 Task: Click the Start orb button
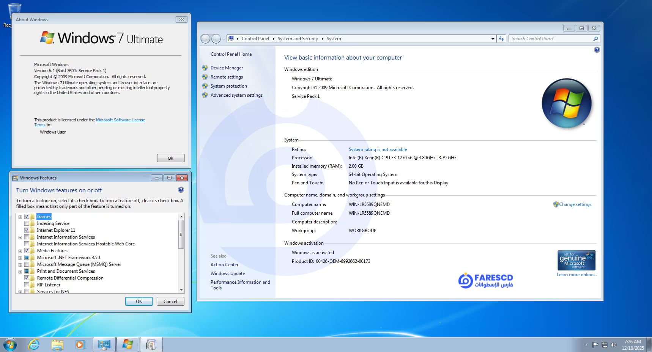pos(10,344)
